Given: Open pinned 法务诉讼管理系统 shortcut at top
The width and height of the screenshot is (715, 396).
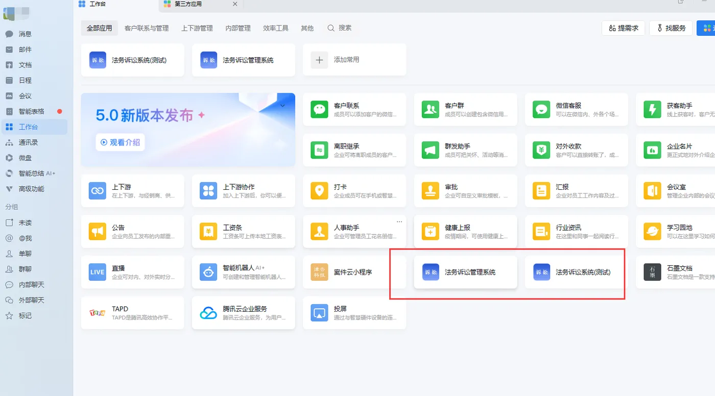Looking at the screenshot, I should [244, 60].
